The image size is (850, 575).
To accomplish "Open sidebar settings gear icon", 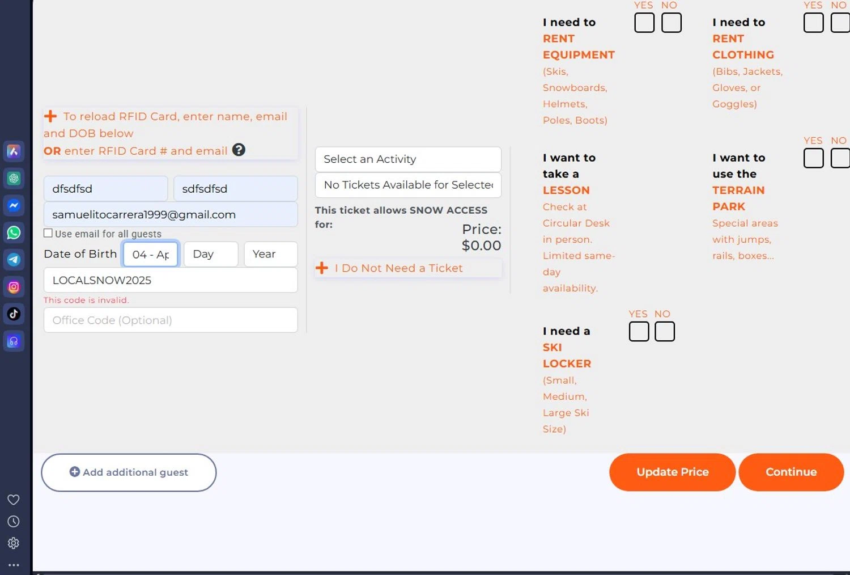I will [x=14, y=543].
